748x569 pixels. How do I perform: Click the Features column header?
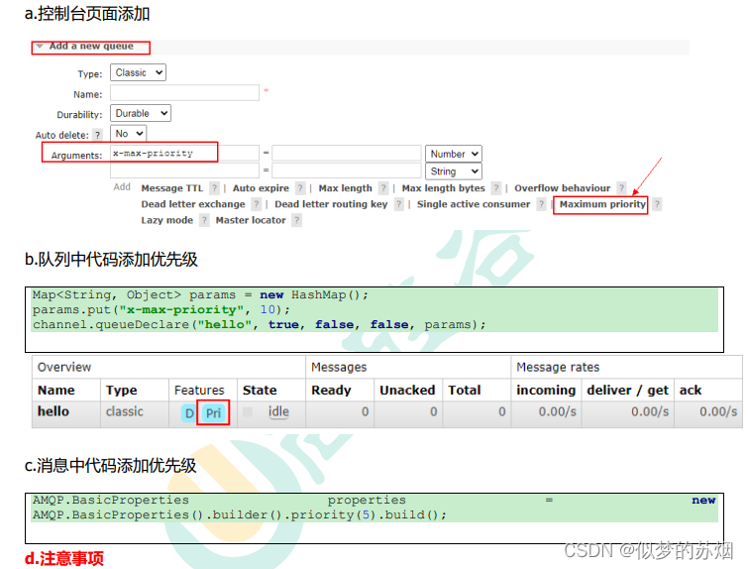[199, 391]
